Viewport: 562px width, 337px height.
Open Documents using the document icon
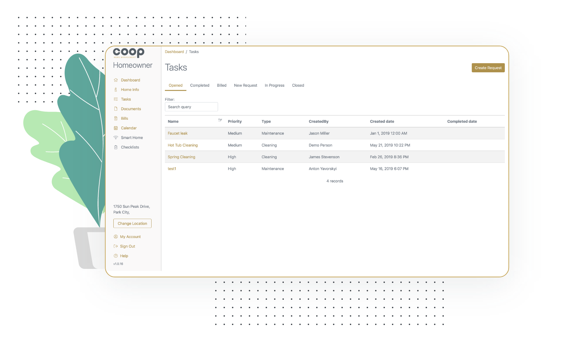coord(116,109)
